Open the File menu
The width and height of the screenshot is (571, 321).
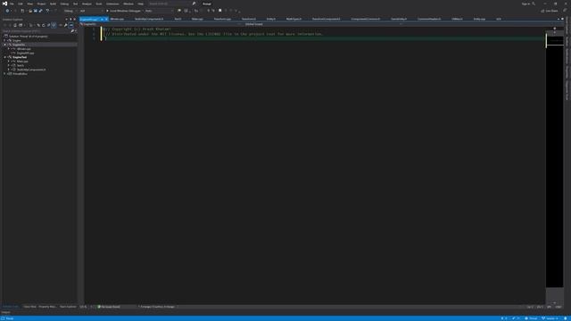[x=12, y=4]
